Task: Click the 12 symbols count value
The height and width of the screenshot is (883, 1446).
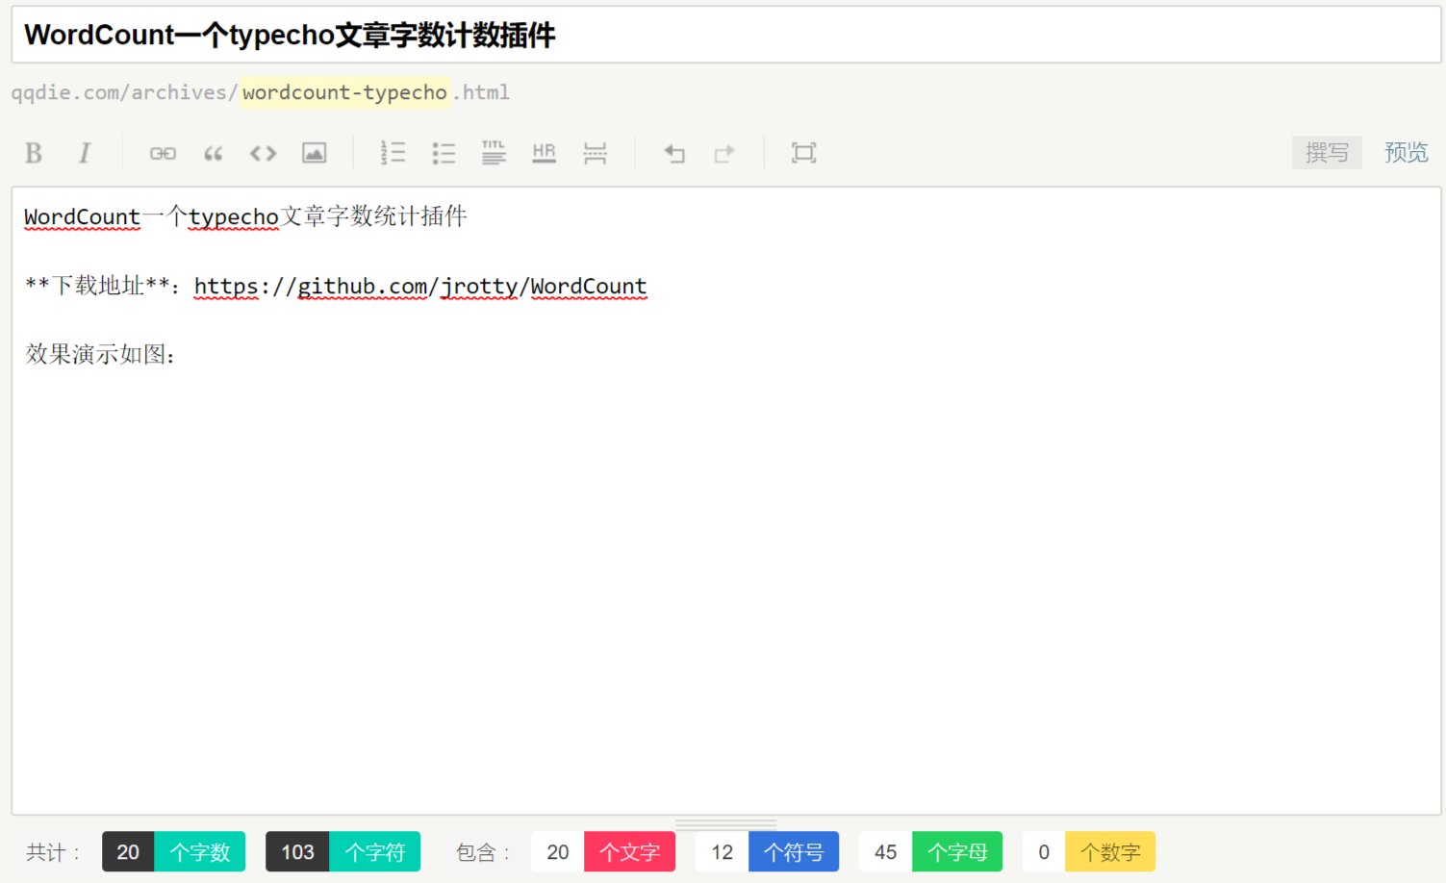Action: point(722,852)
